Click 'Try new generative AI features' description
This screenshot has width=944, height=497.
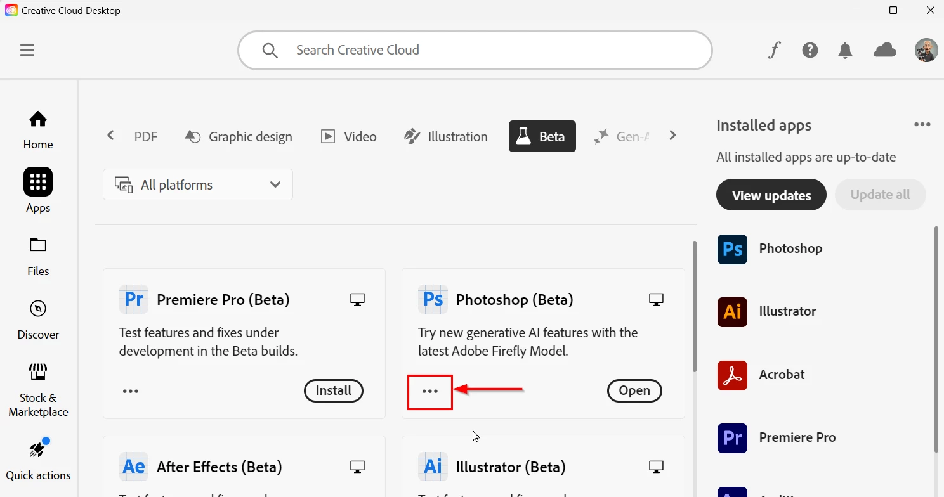(528, 342)
